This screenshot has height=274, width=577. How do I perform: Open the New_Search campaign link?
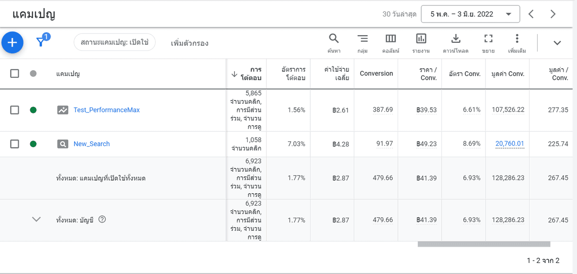(x=91, y=144)
